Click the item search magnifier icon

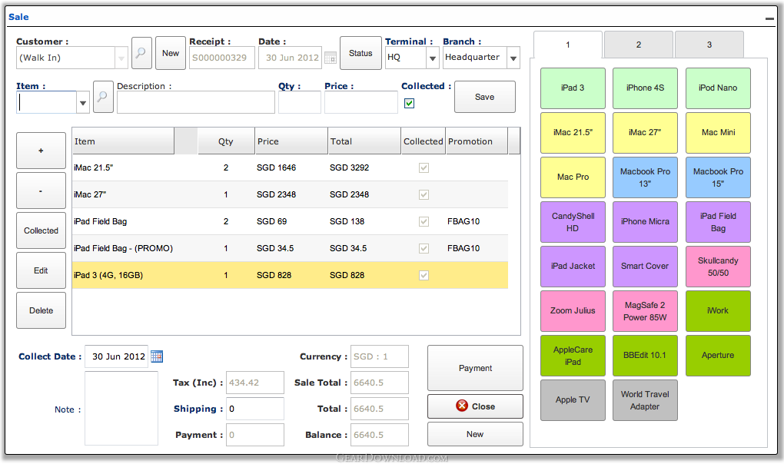103,96
